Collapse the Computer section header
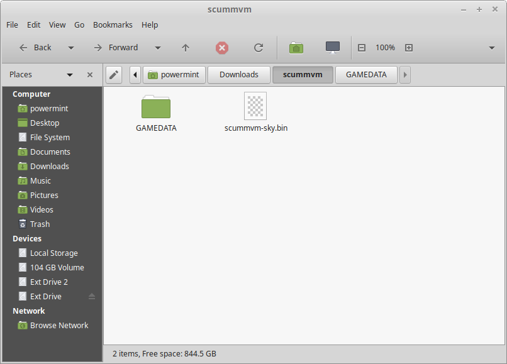Image resolution: width=507 pixels, height=364 pixels. point(31,94)
